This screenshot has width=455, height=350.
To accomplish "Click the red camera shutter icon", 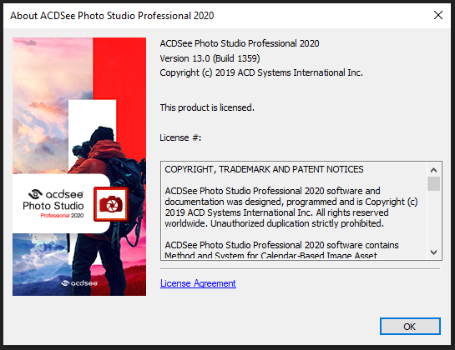I will coord(111,204).
